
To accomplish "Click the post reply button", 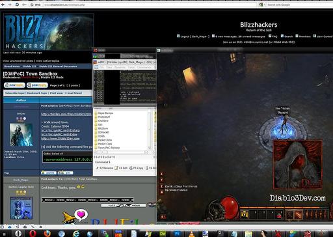I will (x=37, y=85).
